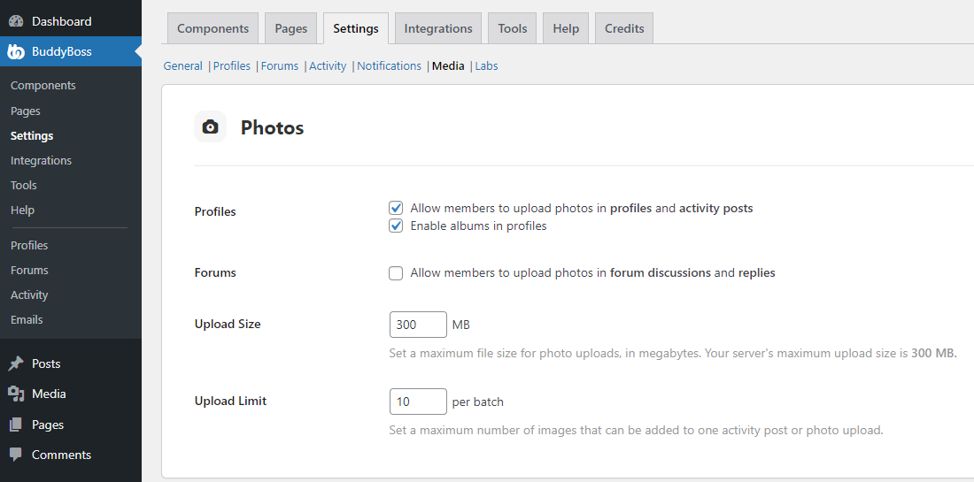
Task: Disable member photo uploads in profiles checkbox
Action: point(396,209)
